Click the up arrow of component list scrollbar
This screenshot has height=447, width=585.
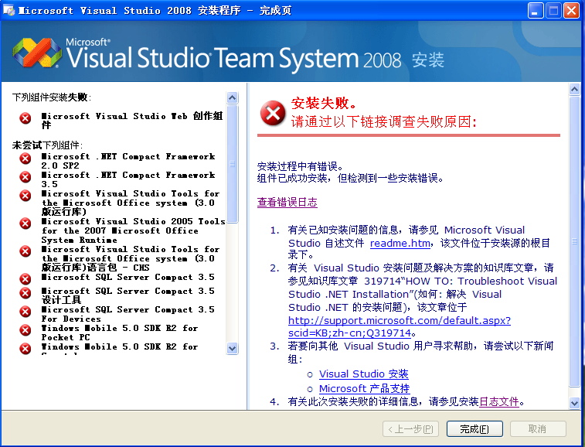[232, 98]
